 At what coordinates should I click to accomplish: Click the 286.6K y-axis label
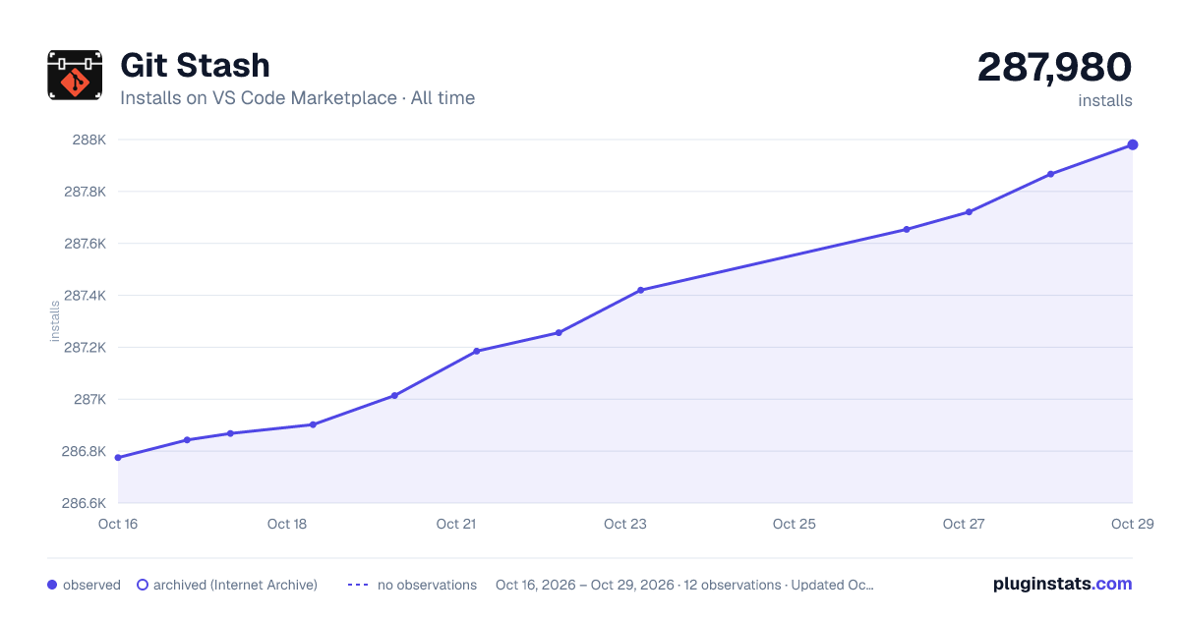coord(84,504)
